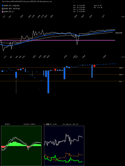Viewport: 125px width, 166px height.
Task: Click the 912 lows label
Action: (x=77, y=57)
